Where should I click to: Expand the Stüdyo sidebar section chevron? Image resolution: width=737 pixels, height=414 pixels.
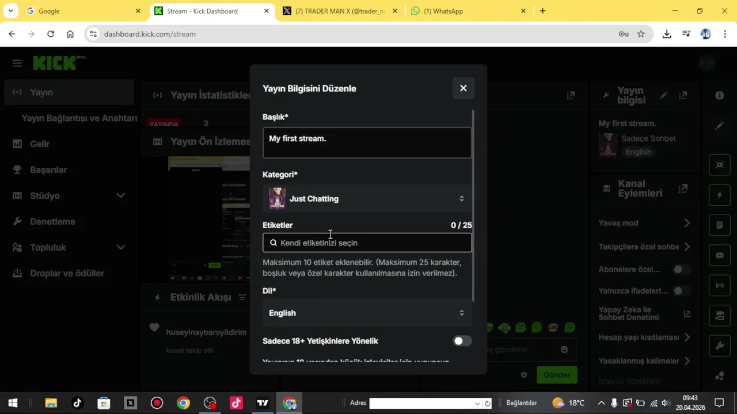click(120, 195)
